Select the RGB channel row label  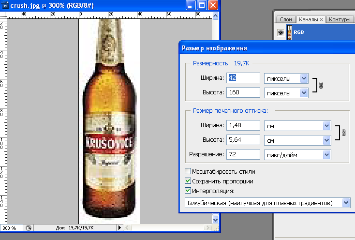coord(298,32)
